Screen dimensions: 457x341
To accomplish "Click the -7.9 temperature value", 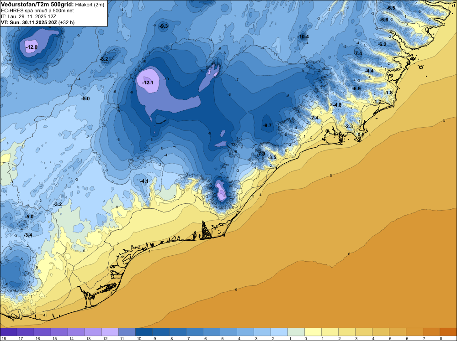I will [261, 154].
